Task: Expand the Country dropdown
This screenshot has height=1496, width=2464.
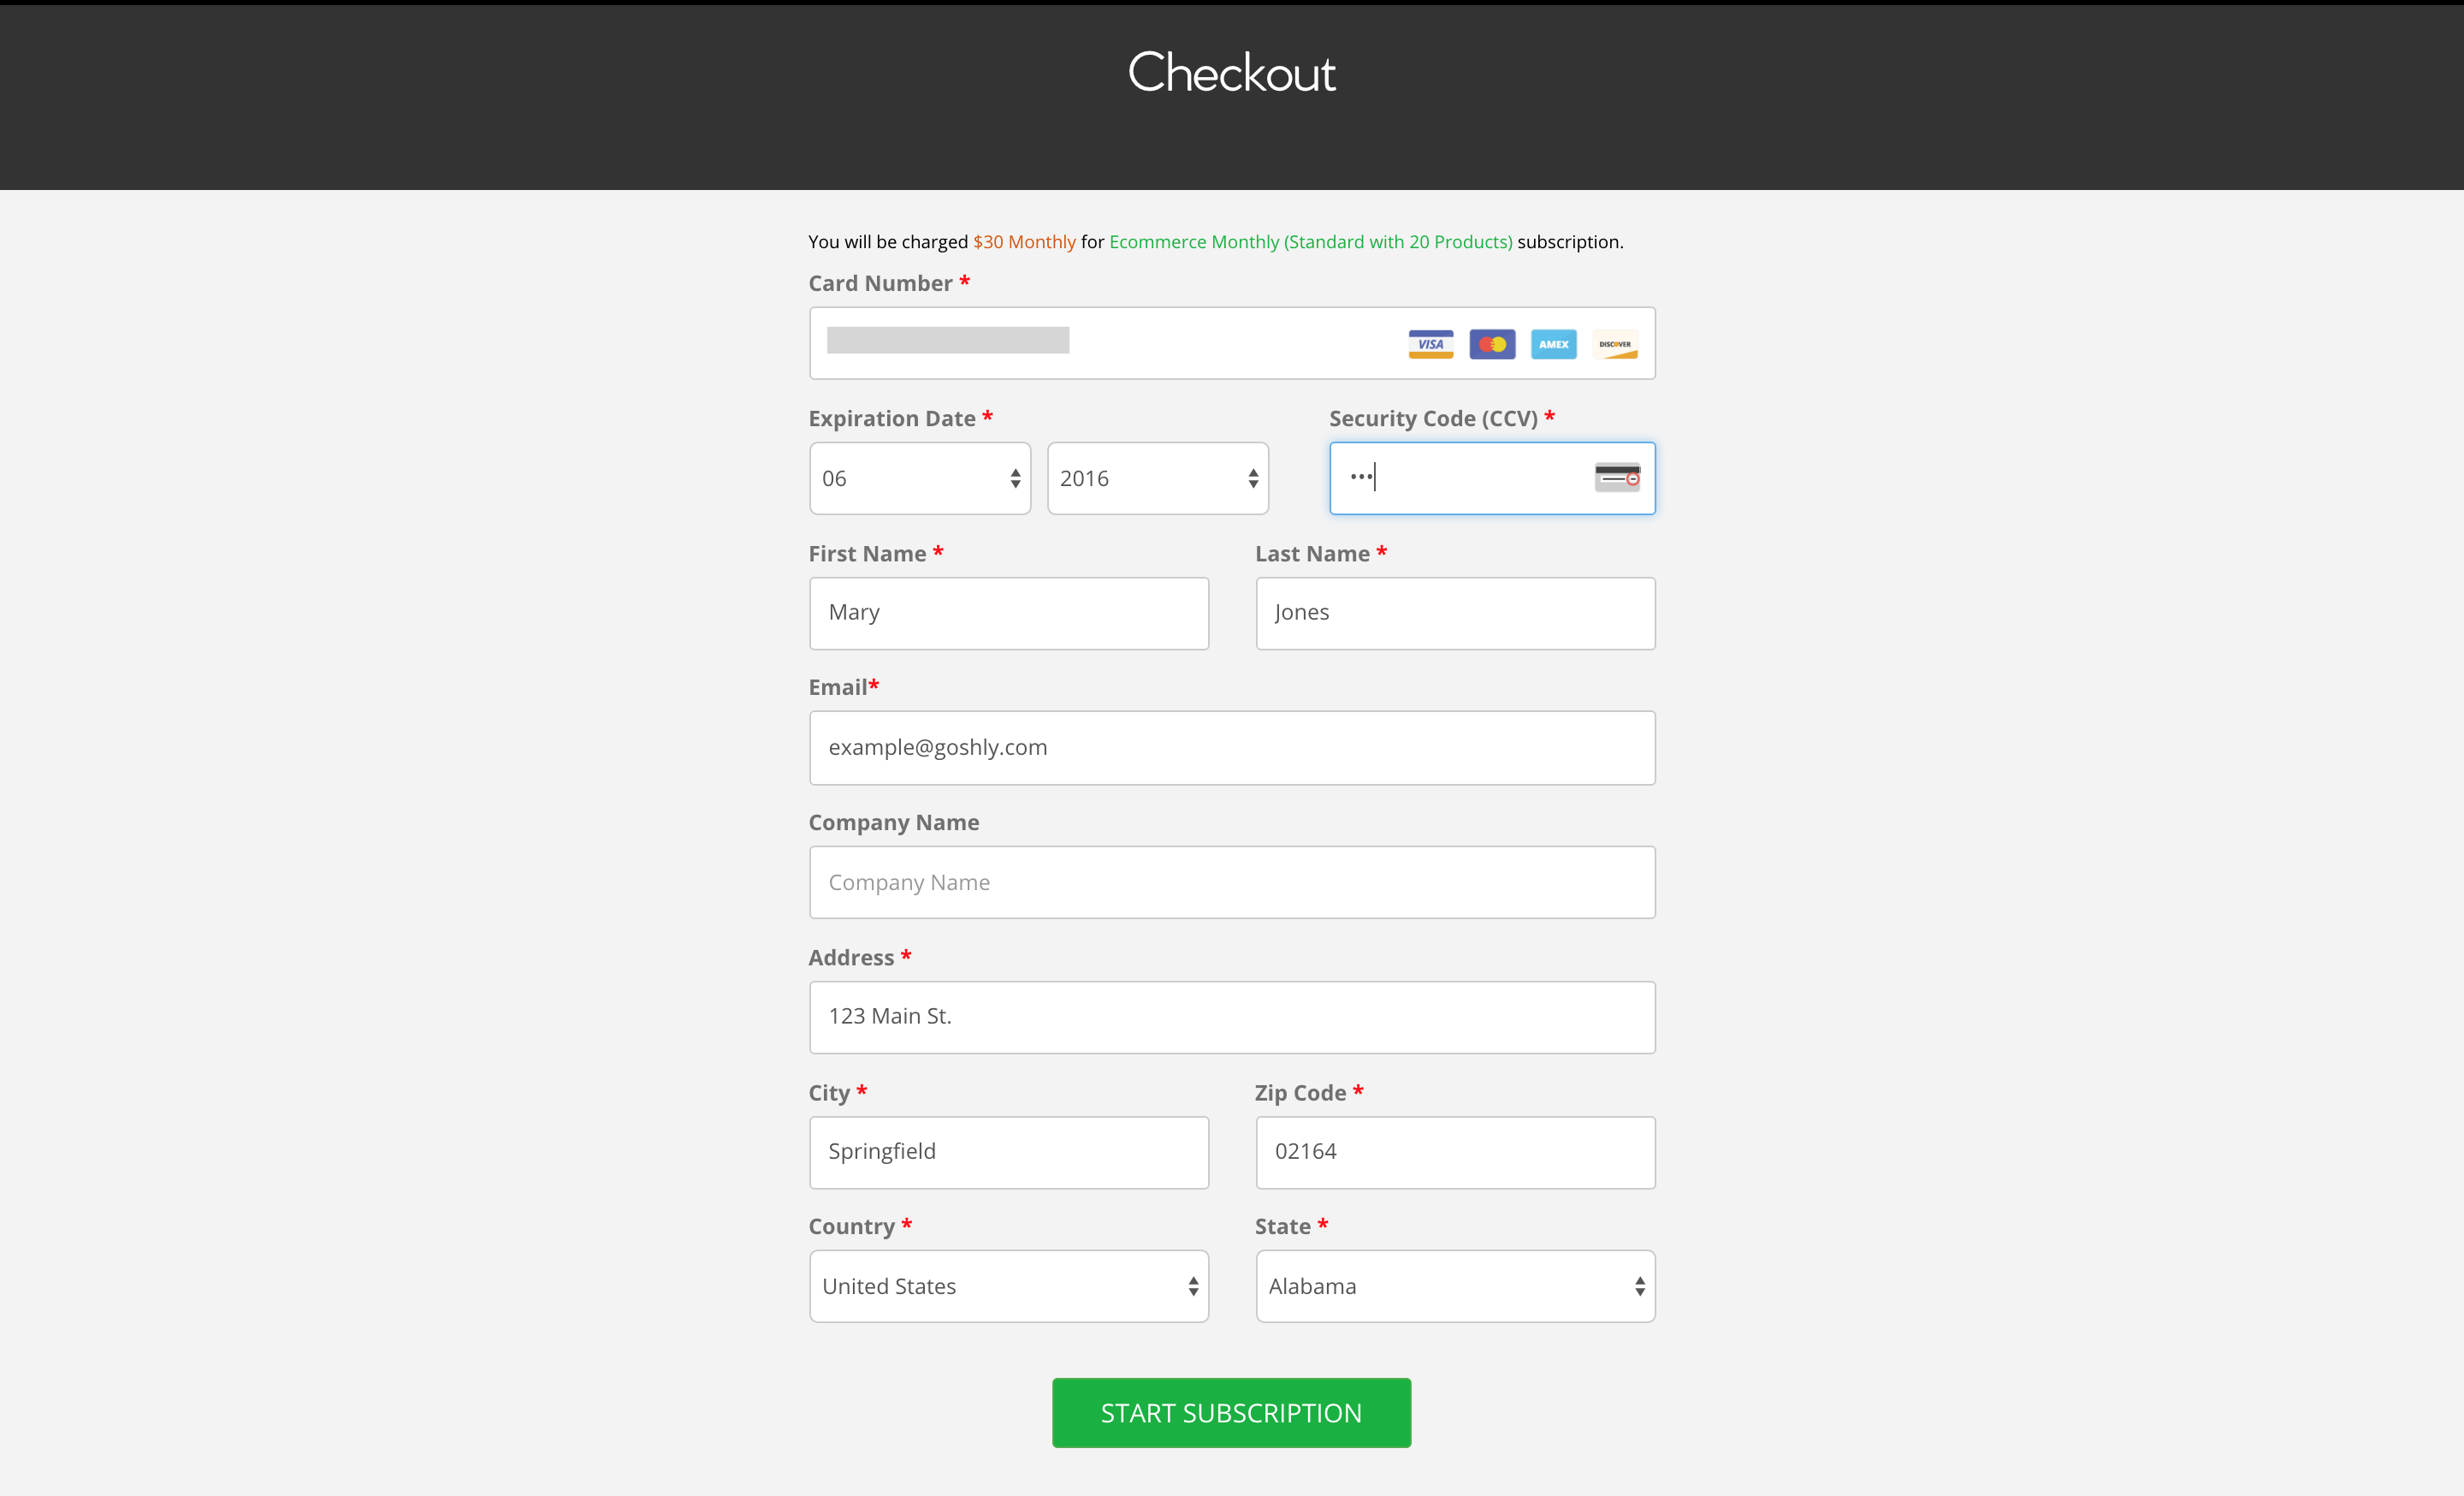Action: click(1008, 1287)
